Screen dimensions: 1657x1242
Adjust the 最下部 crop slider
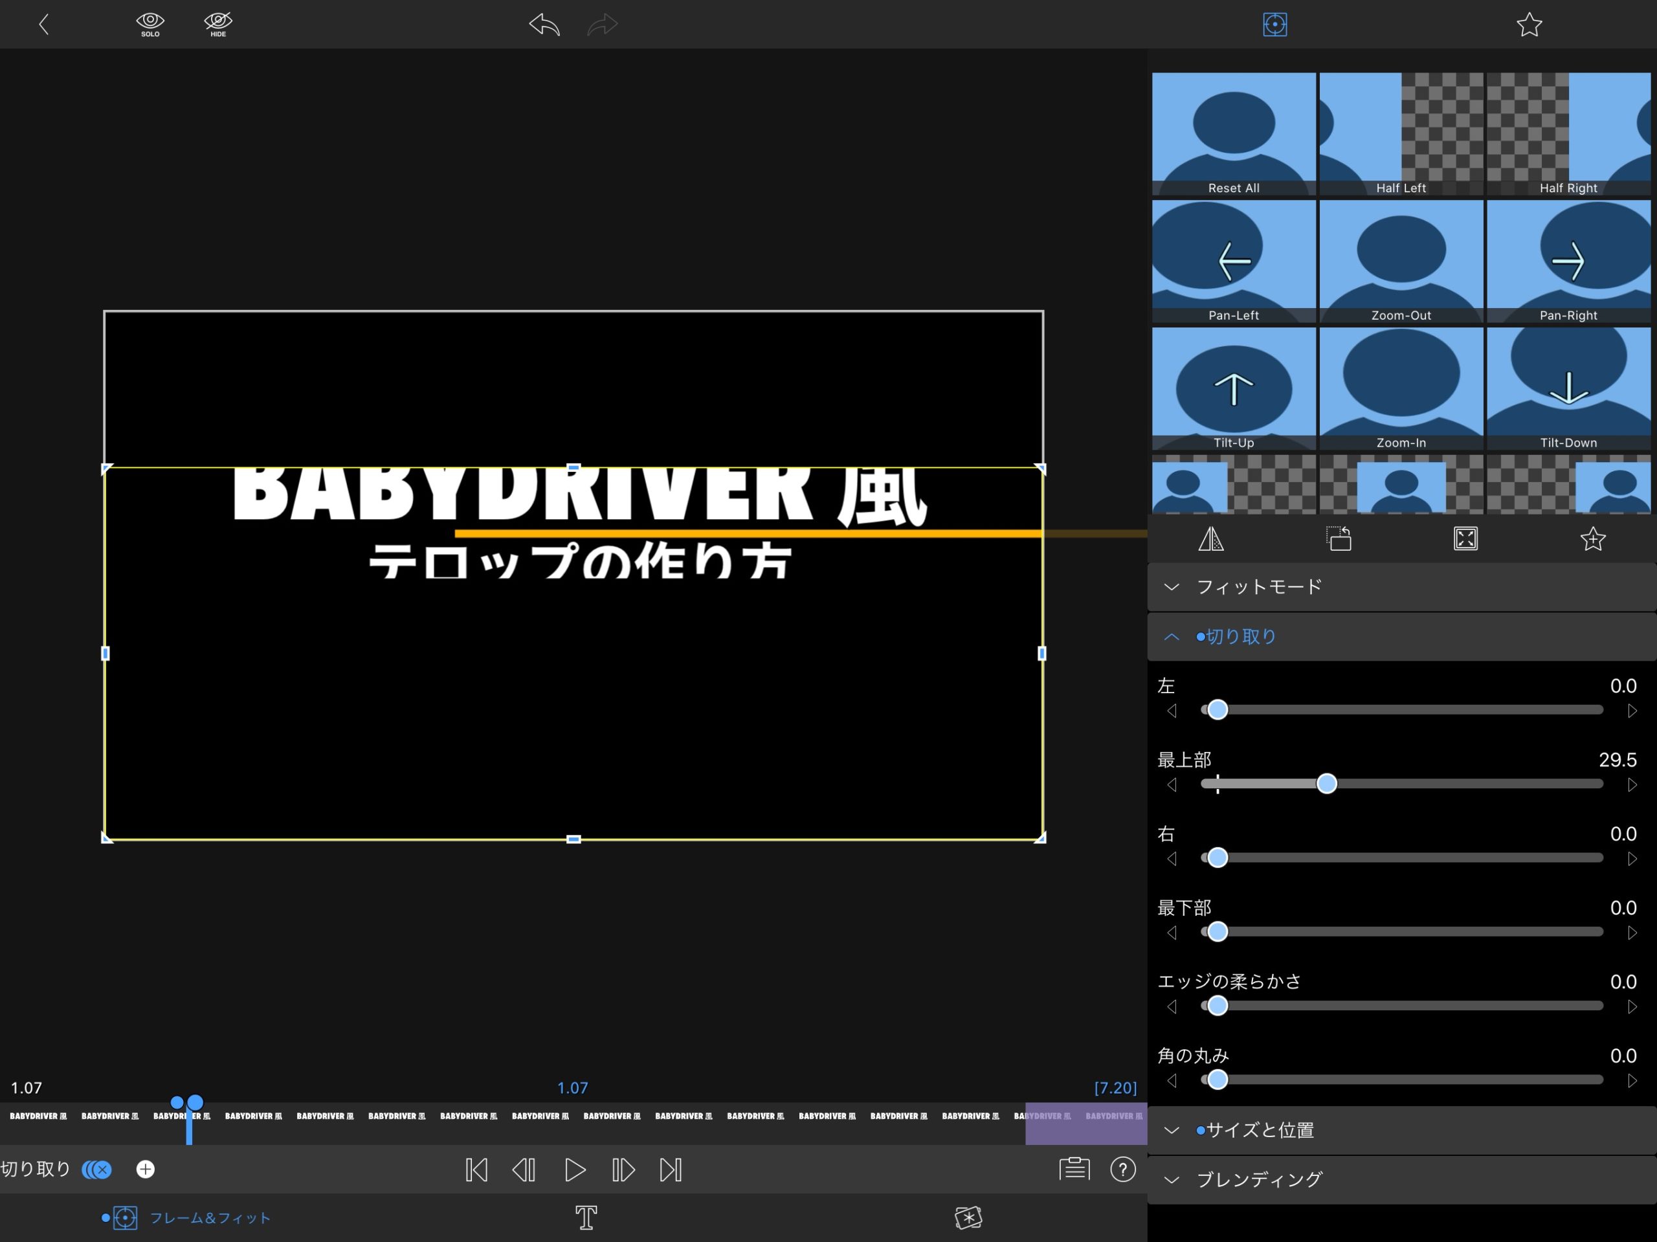tap(1218, 931)
